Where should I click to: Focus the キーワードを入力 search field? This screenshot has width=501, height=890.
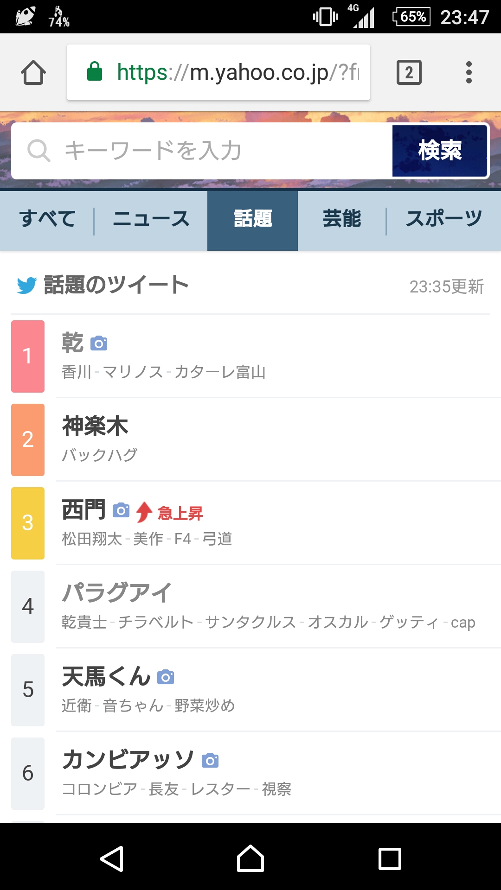202,151
